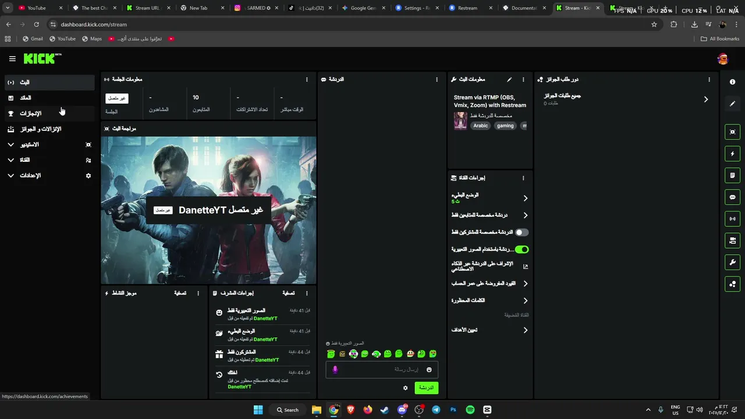Click the stream preview thumbnail

click(x=208, y=210)
